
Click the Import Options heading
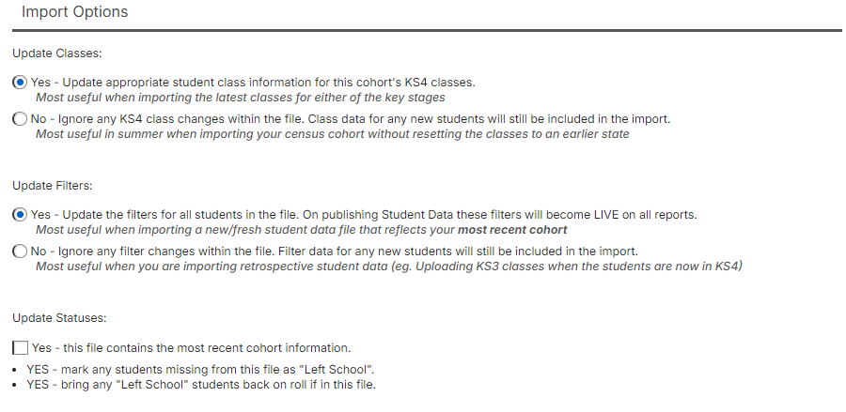(x=74, y=13)
